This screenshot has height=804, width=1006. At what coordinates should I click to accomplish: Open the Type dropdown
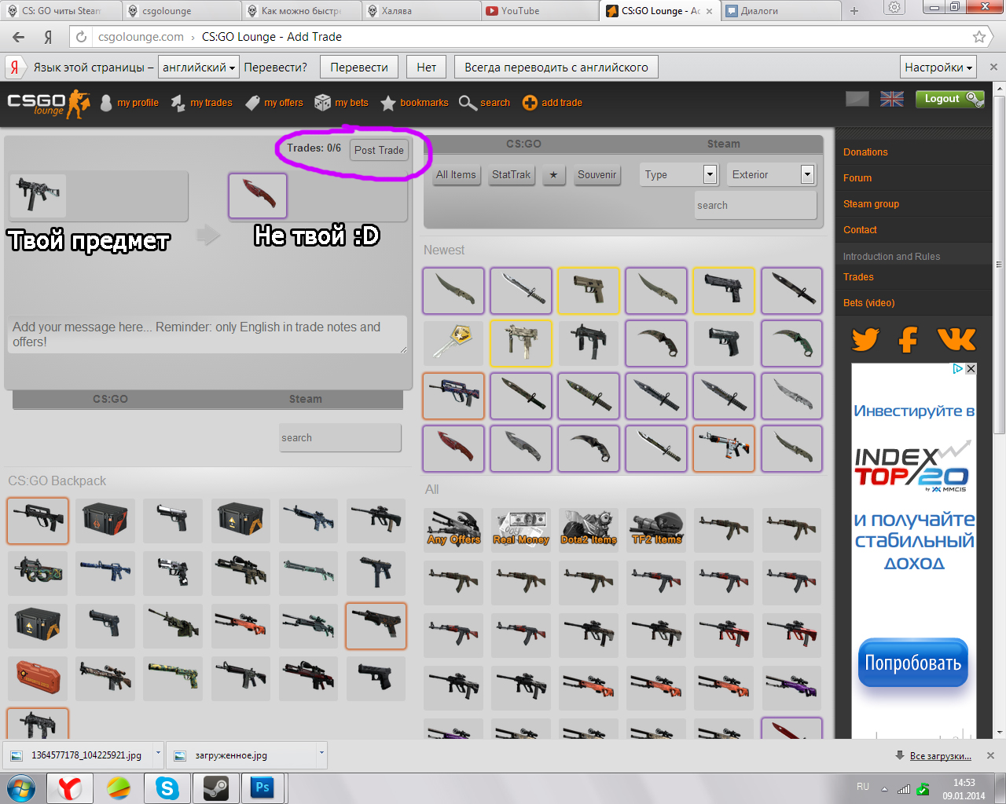(678, 174)
